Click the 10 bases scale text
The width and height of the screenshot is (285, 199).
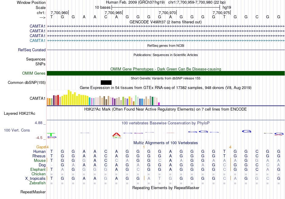[x=103, y=7]
